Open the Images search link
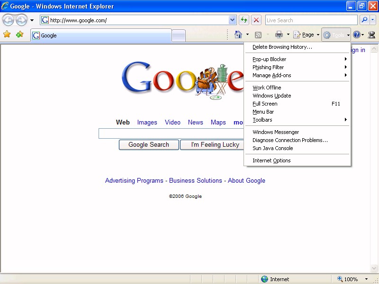Screen dimensions: 379x284 [147, 123]
